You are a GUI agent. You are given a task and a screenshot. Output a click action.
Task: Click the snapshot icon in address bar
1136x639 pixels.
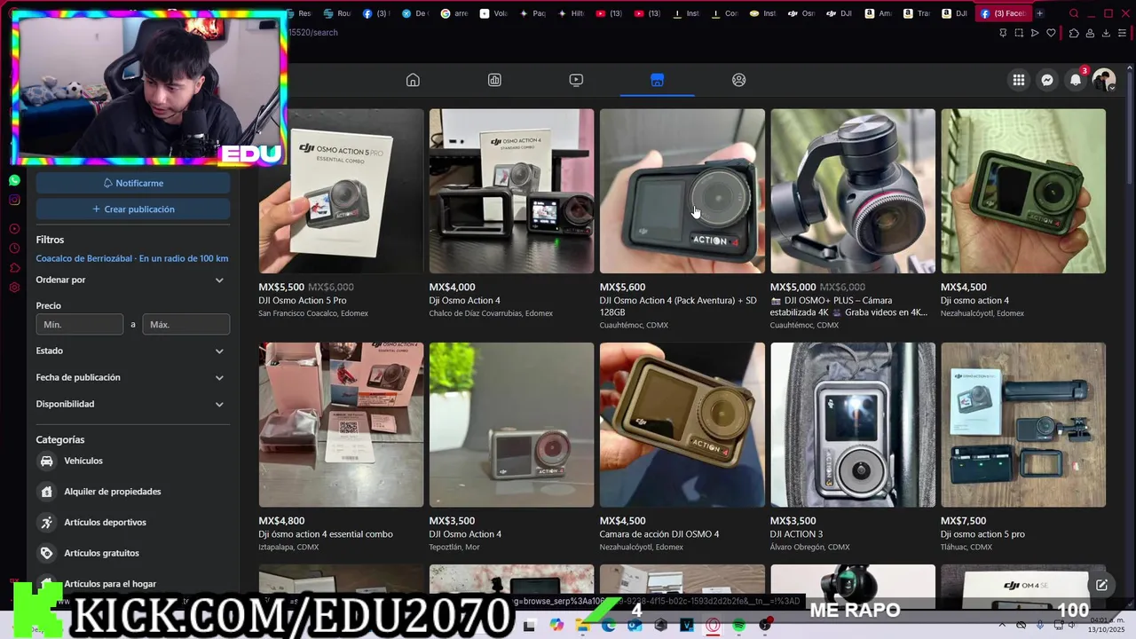1019,33
